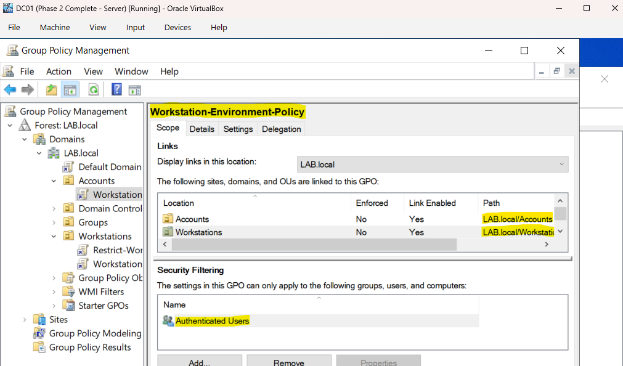Click links list horizontal scrollbar right arrow
This screenshot has height=366, width=623.
[x=547, y=245]
